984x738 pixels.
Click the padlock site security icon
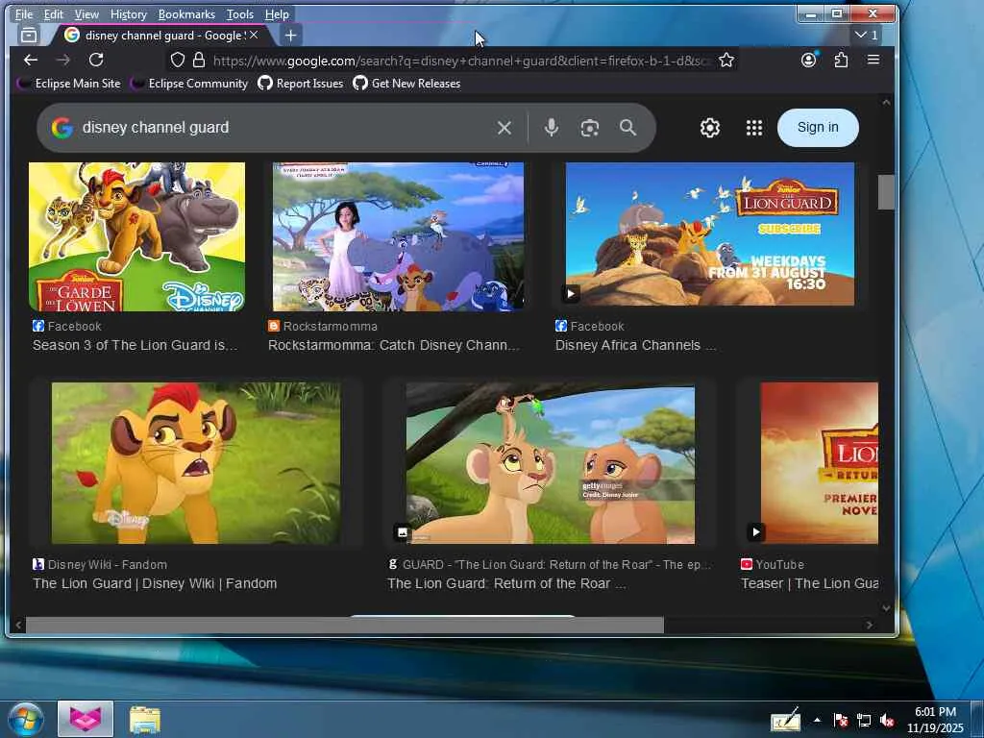click(x=199, y=60)
